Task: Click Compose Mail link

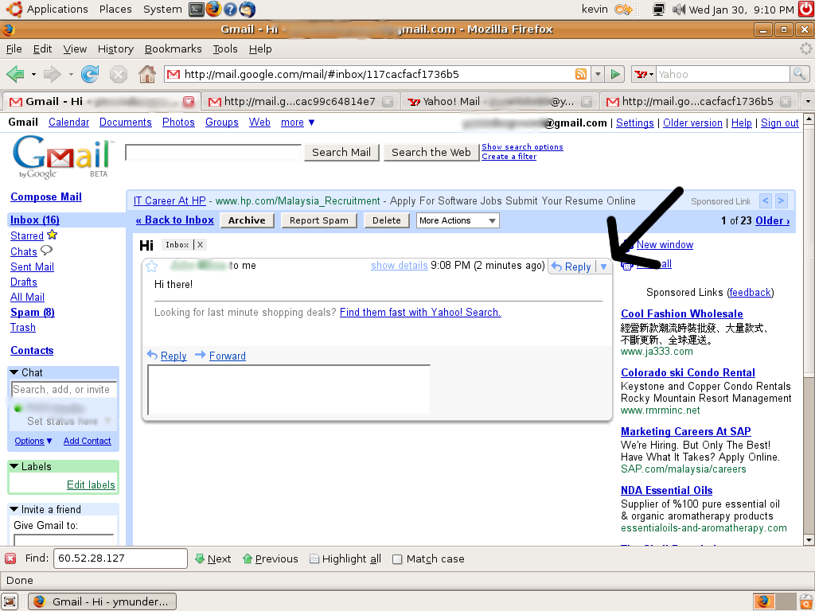Action: 46,197
